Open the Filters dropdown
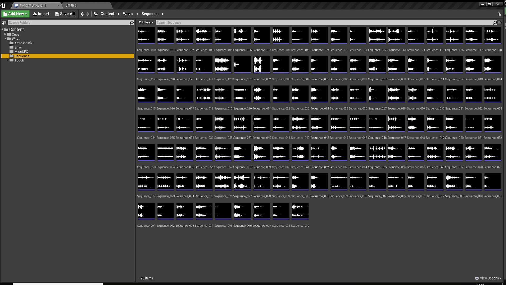Viewport: 508px width, 285px height. coord(146,22)
